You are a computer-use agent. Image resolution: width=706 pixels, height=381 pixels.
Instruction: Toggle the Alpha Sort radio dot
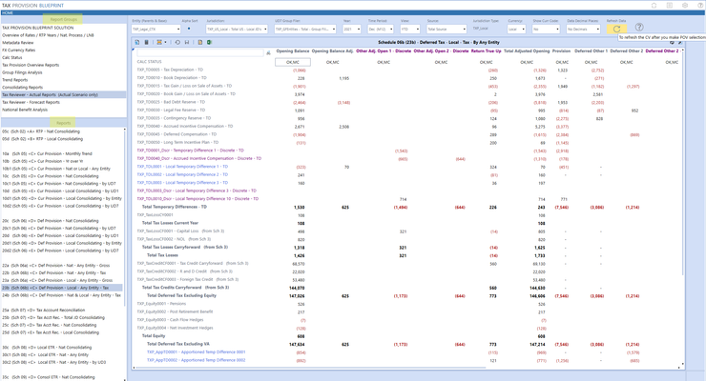pyautogui.click(x=189, y=29)
